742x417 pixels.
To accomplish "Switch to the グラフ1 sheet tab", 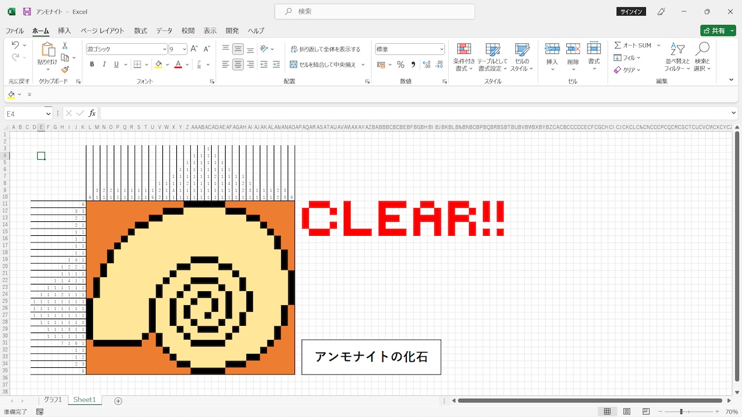I will pos(52,400).
